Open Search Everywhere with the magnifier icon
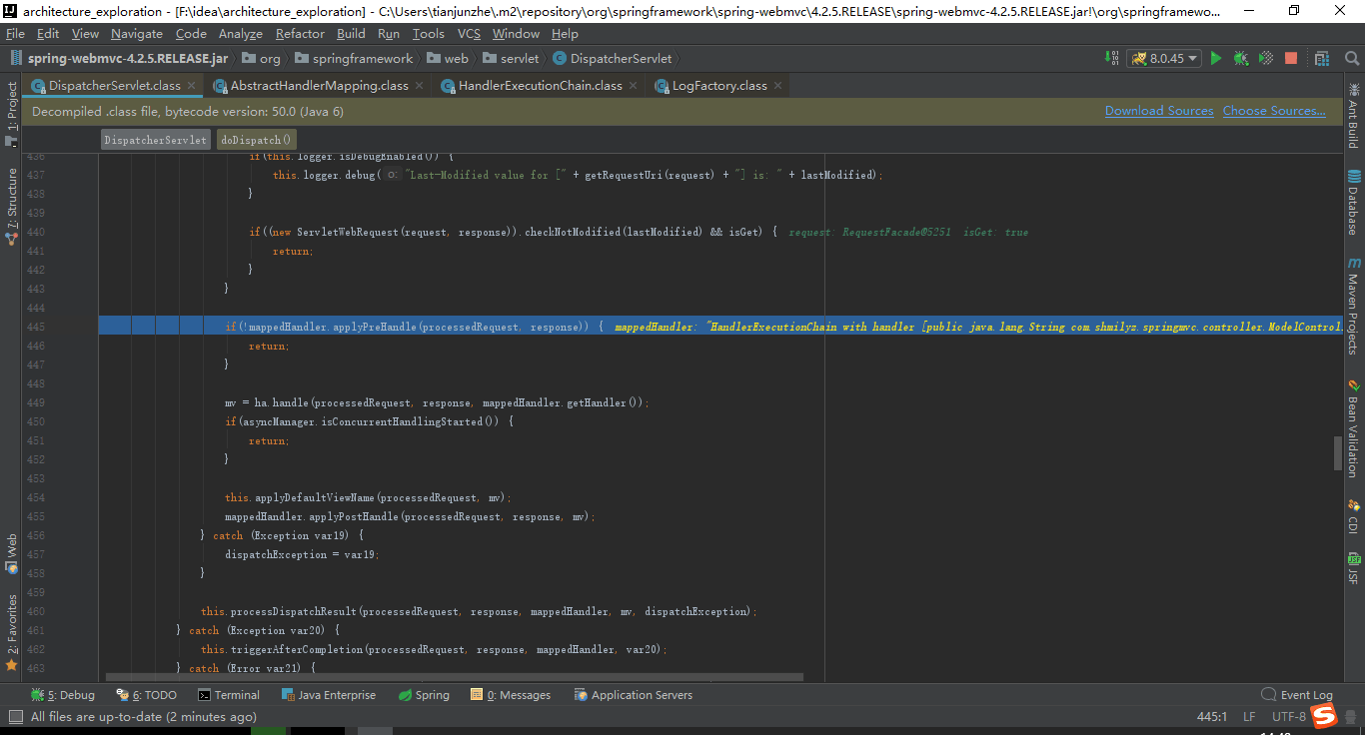The width and height of the screenshot is (1365, 735). (1352, 59)
